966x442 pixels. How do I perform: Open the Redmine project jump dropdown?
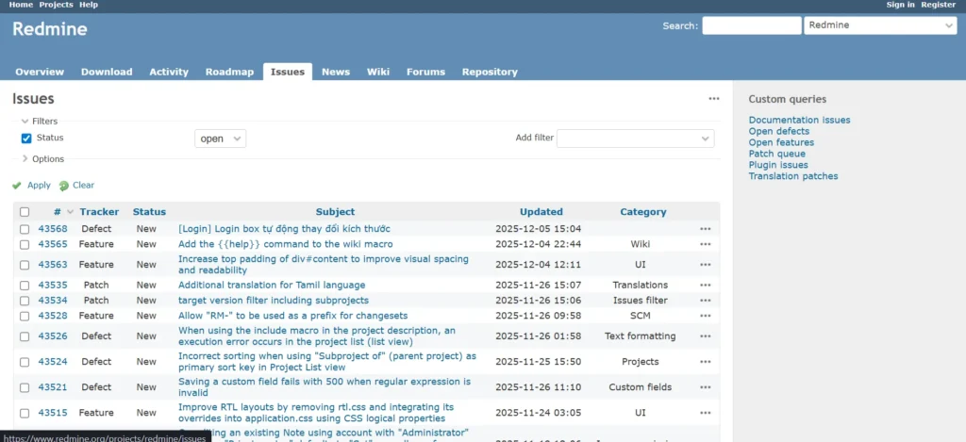click(880, 25)
